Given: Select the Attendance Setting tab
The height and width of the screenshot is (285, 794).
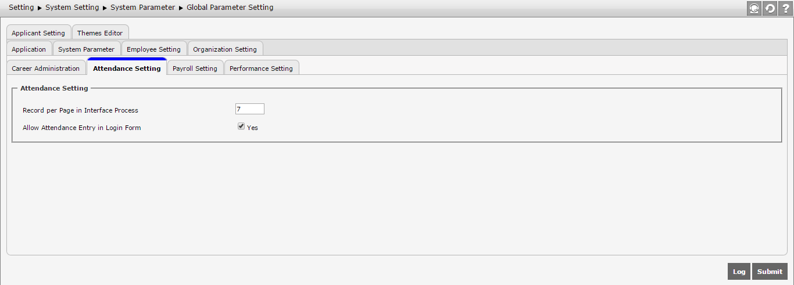Looking at the screenshot, I should [x=127, y=68].
